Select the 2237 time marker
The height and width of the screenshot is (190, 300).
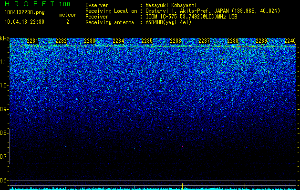[x=204, y=41]
